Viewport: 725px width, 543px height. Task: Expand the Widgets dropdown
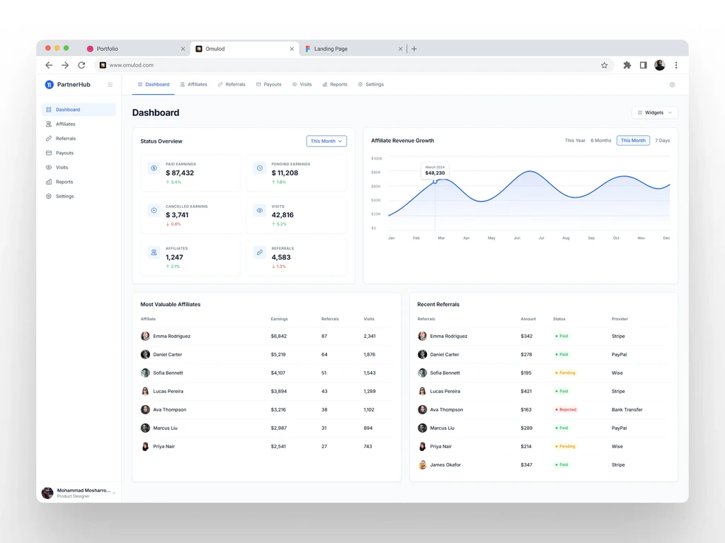click(655, 112)
